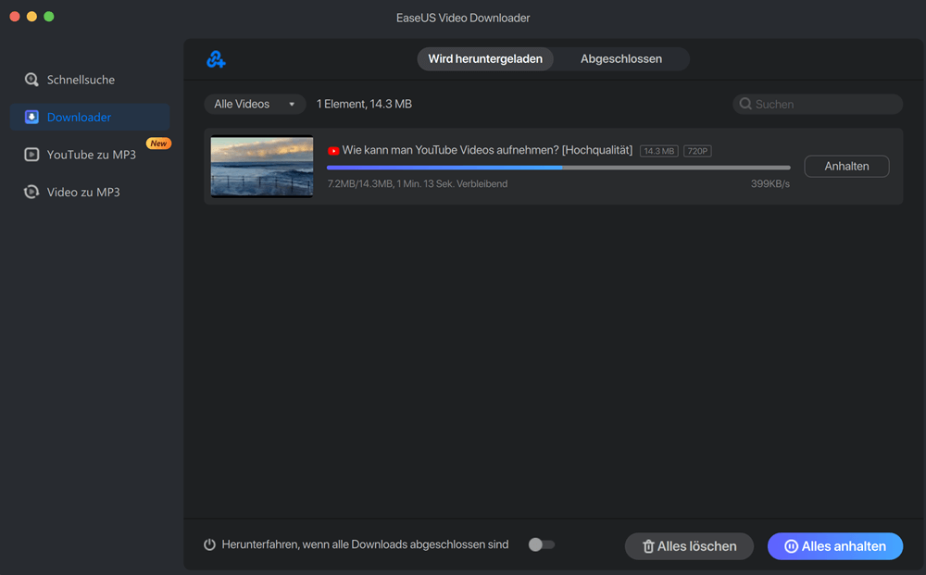The height and width of the screenshot is (575, 926).
Task: Click the Alles löschen button
Action: click(689, 546)
